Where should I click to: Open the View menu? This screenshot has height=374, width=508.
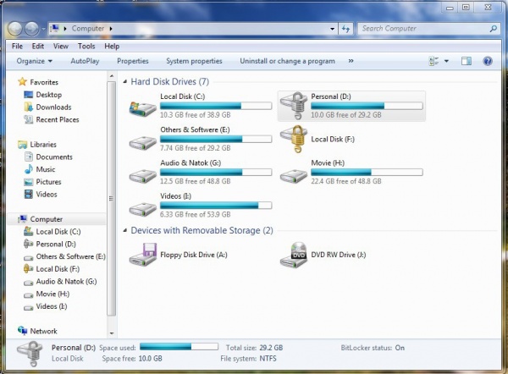tap(61, 47)
